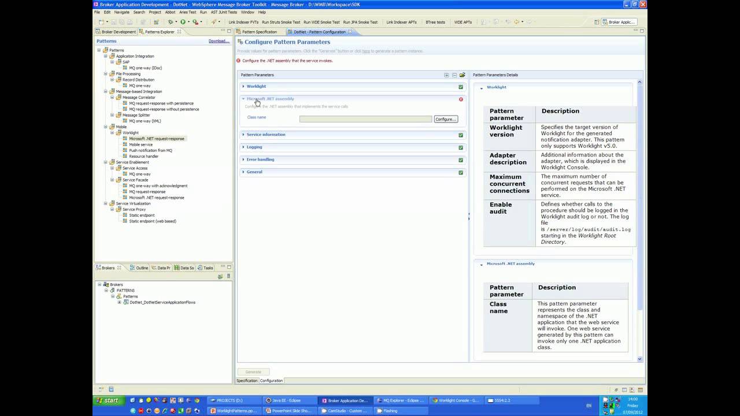740x416 pixels.
Task: Click green status check on General section
Action: click(461, 172)
